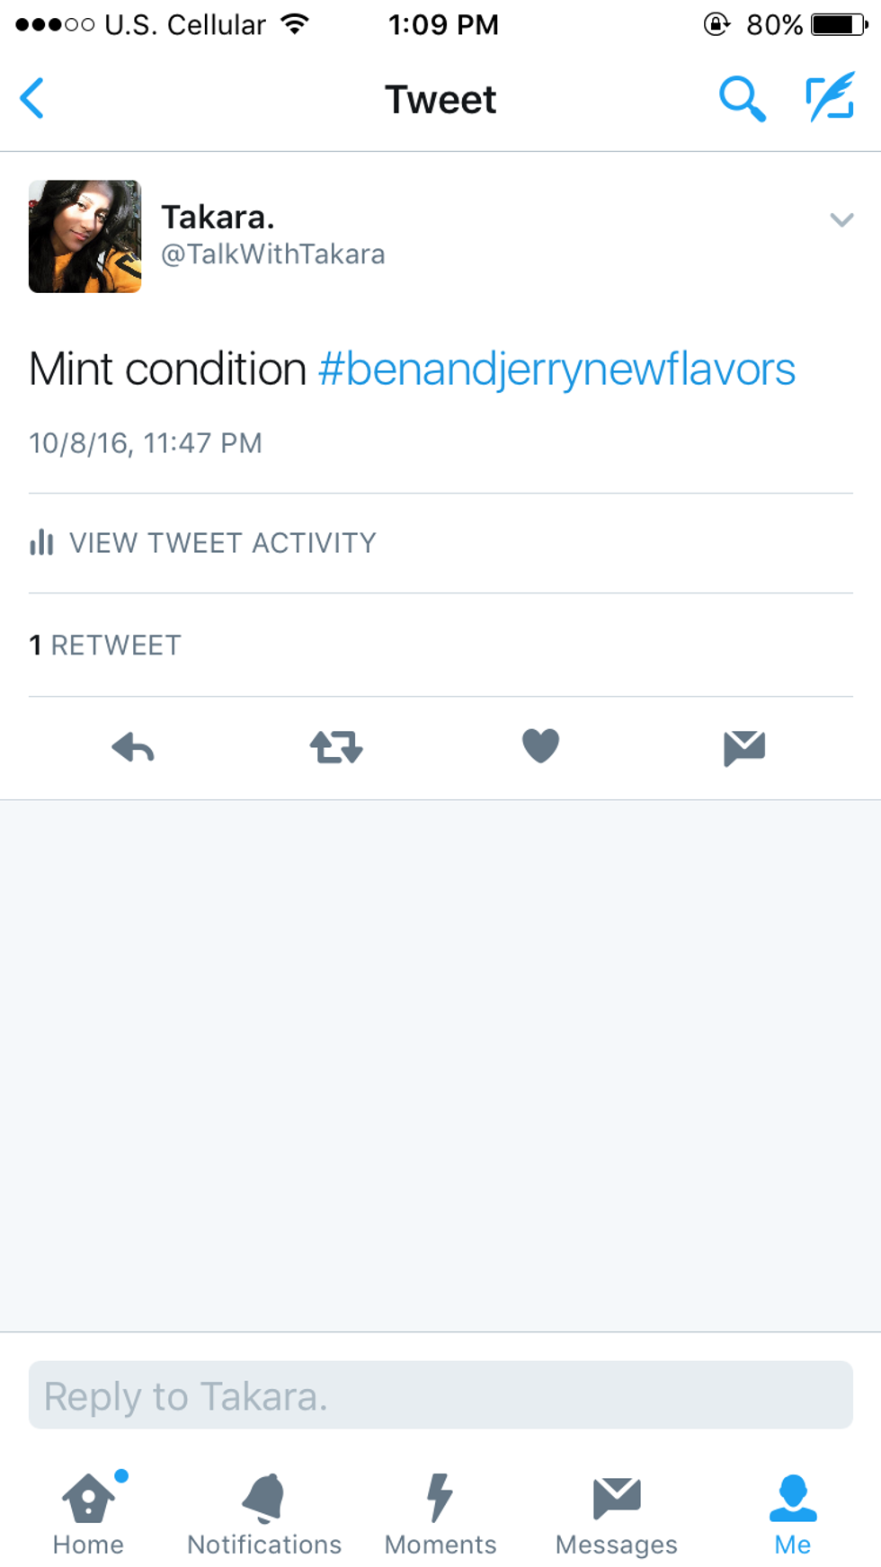
Task: Go to the Messages tab
Action: coord(617,1514)
